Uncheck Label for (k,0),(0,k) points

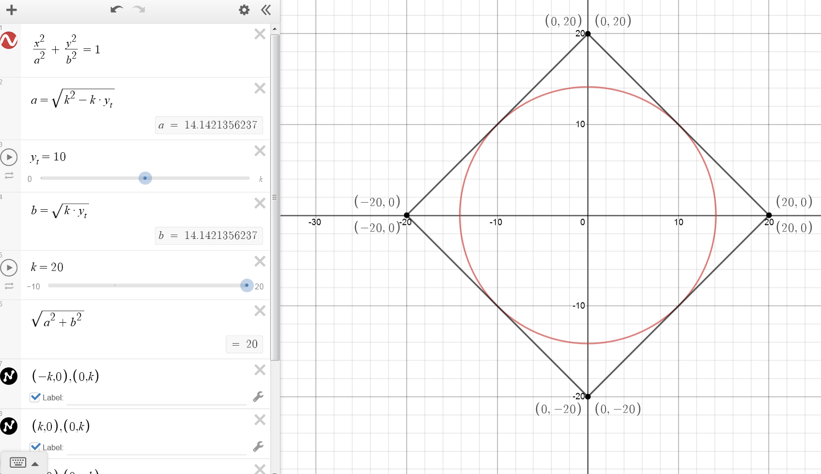35,447
